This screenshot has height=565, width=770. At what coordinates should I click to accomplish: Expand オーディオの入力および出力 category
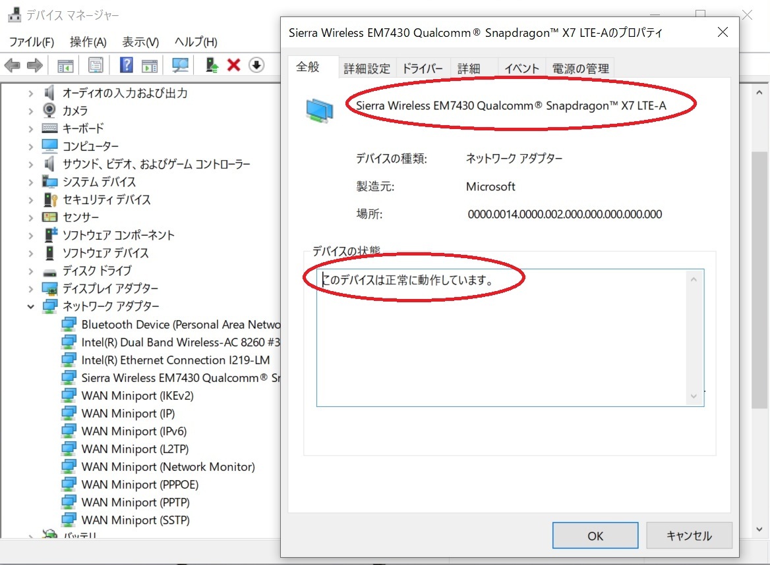click(30, 94)
